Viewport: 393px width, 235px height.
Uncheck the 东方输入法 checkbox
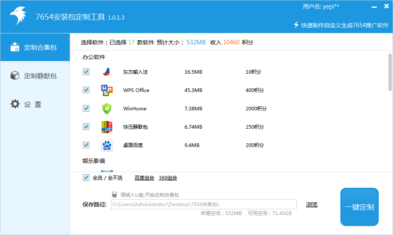(x=86, y=72)
